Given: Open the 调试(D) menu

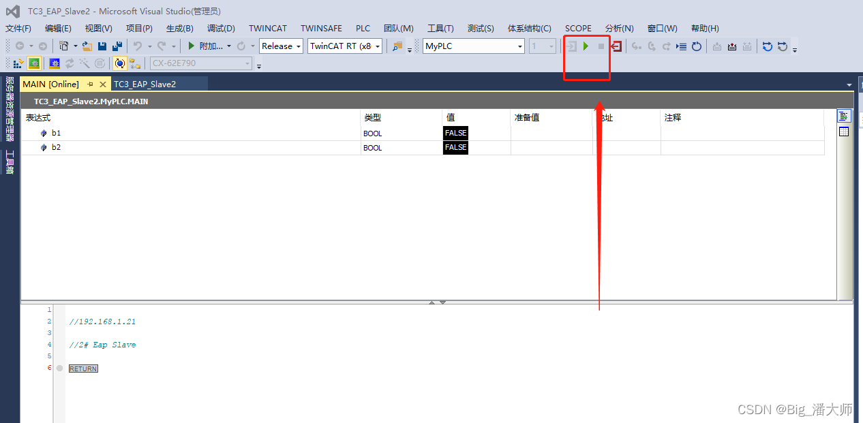Looking at the screenshot, I should pyautogui.click(x=221, y=29).
